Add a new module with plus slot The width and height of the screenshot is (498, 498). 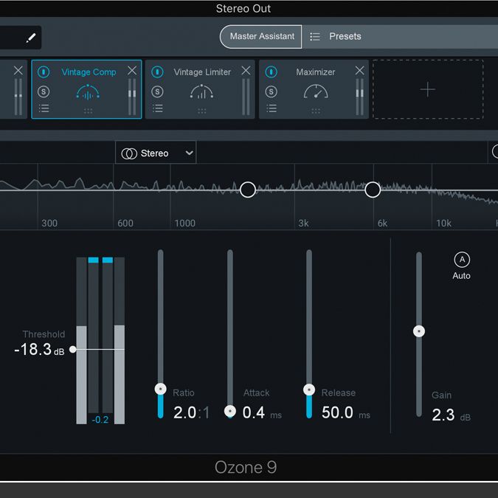(428, 89)
